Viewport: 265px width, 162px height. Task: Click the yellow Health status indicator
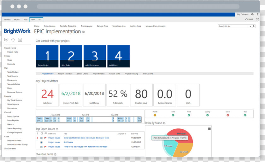click(x=155, y=115)
